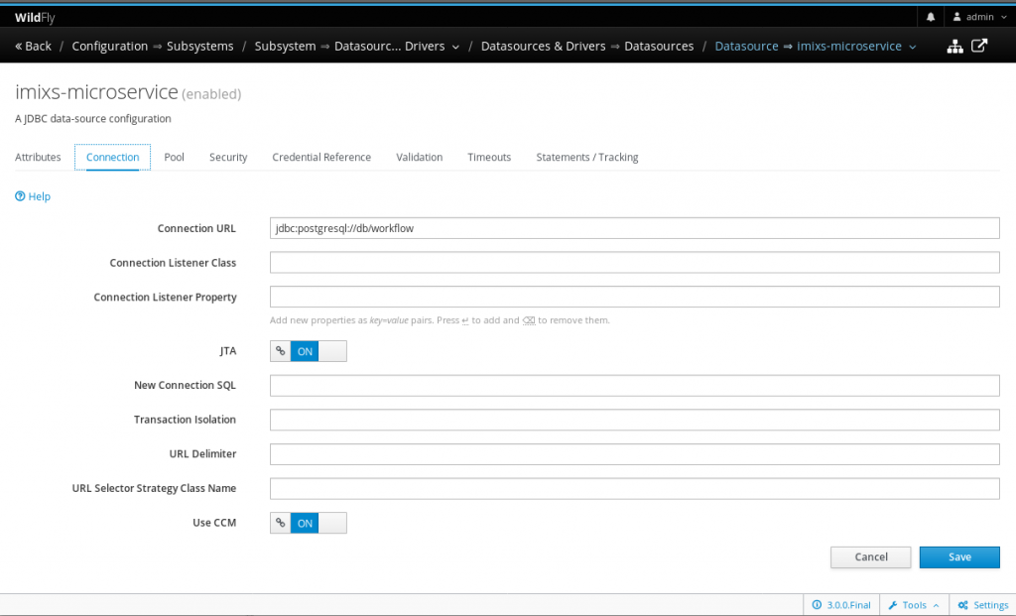Screen dimensions: 1016x616
Task: Switch to the Pool tab
Action: click(x=174, y=157)
